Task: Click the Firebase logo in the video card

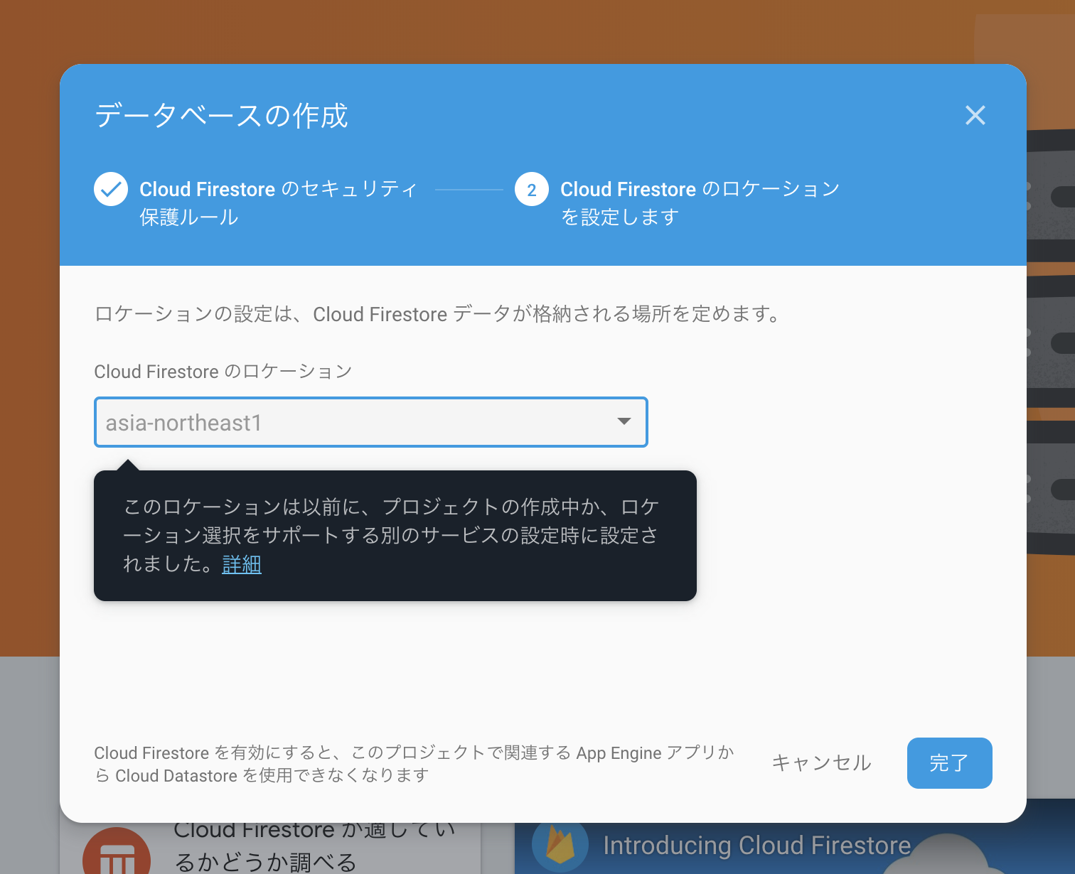Action: point(560,844)
